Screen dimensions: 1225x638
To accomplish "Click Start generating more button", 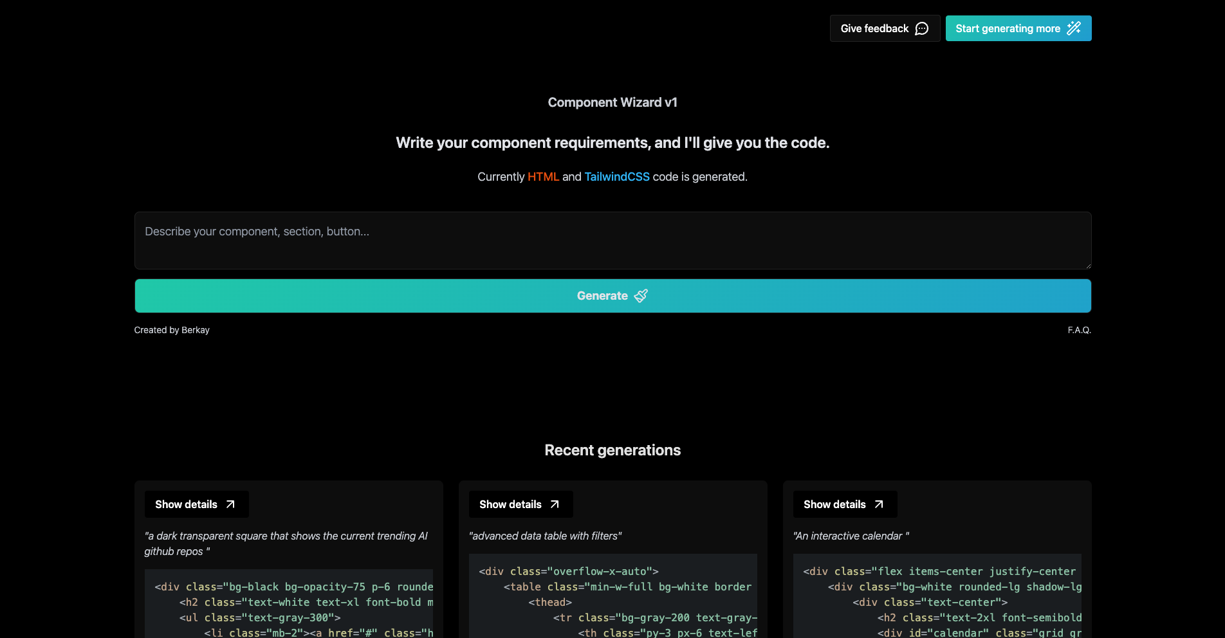I will pyautogui.click(x=1018, y=28).
